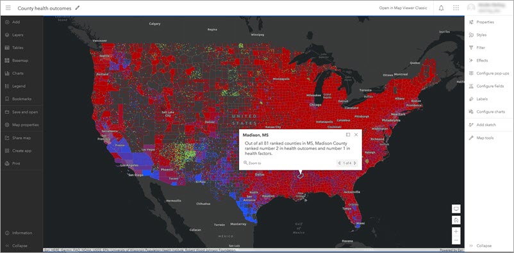Screen dimensions: 514x253
Task: Zoom out on the map
Action: 456,240
